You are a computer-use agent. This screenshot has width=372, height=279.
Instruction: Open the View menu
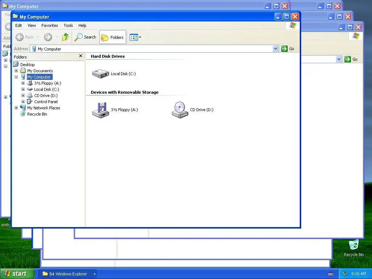coord(32,25)
